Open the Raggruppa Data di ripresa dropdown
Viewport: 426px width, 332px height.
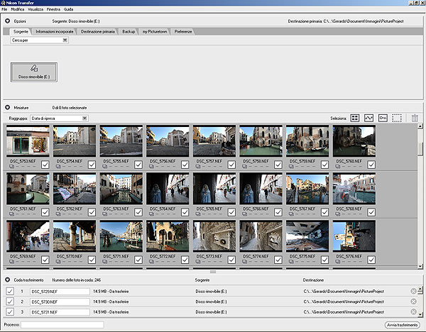click(59, 118)
